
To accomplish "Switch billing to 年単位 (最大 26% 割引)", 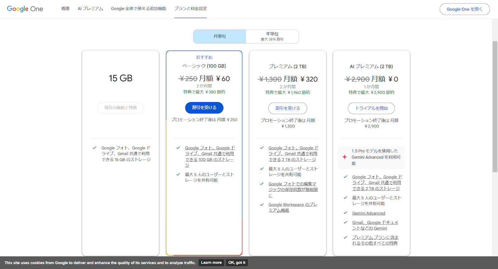I will click(272, 36).
